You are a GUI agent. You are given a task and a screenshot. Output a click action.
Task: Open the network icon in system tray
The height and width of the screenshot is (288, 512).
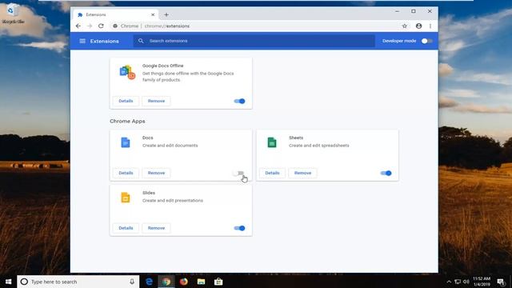click(458, 282)
